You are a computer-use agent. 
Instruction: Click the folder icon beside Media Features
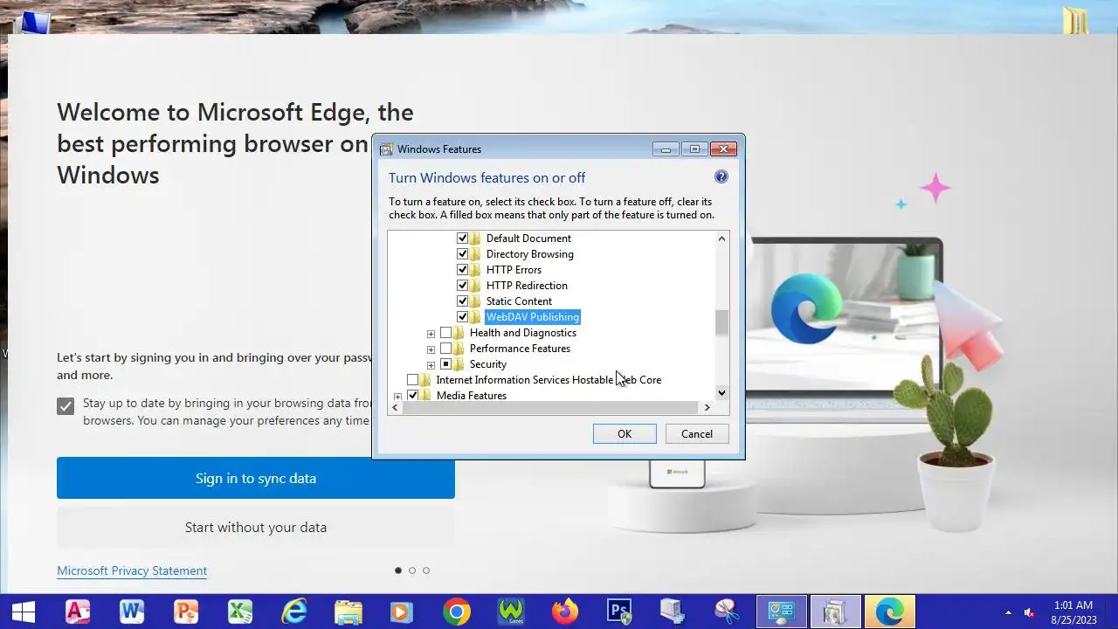tap(426, 396)
